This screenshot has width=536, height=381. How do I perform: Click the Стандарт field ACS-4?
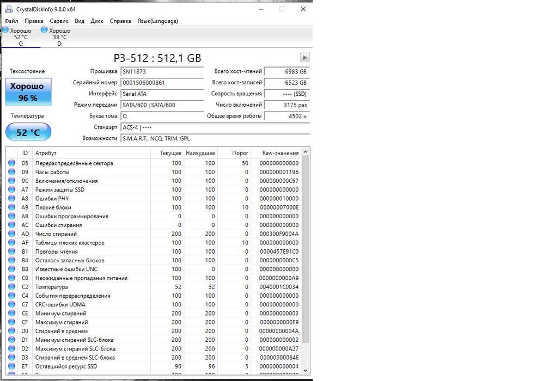tap(215, 127)
